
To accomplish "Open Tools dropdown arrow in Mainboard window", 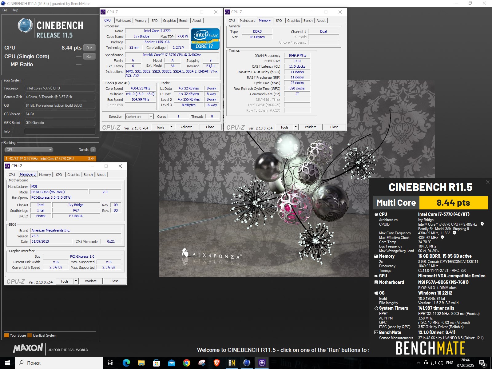I will coord(76,281).
